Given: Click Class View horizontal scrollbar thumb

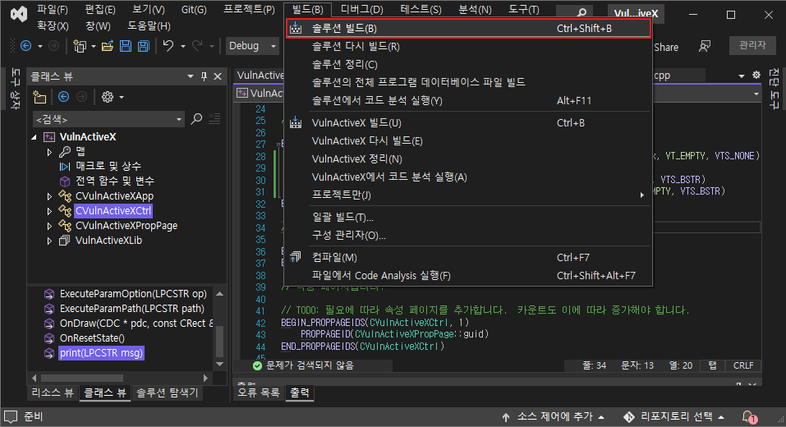Looking at the screenshot, I should pyautogui.click(x=81, y=378).
